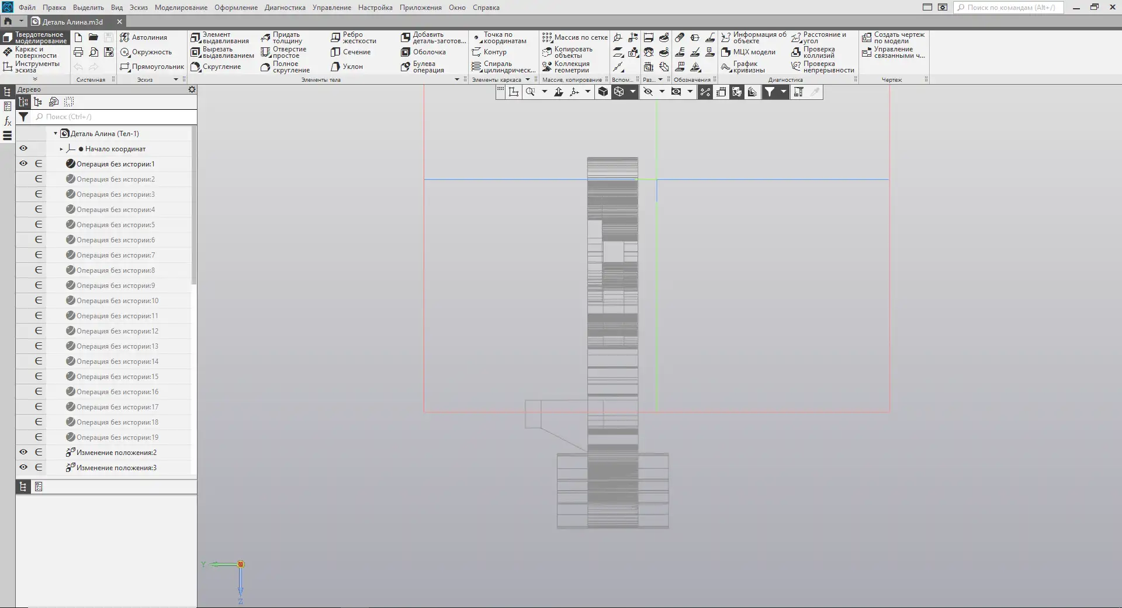
Task: Click the cylindrical thread symbol icon in Обозначения
Action: pos(680,37)
